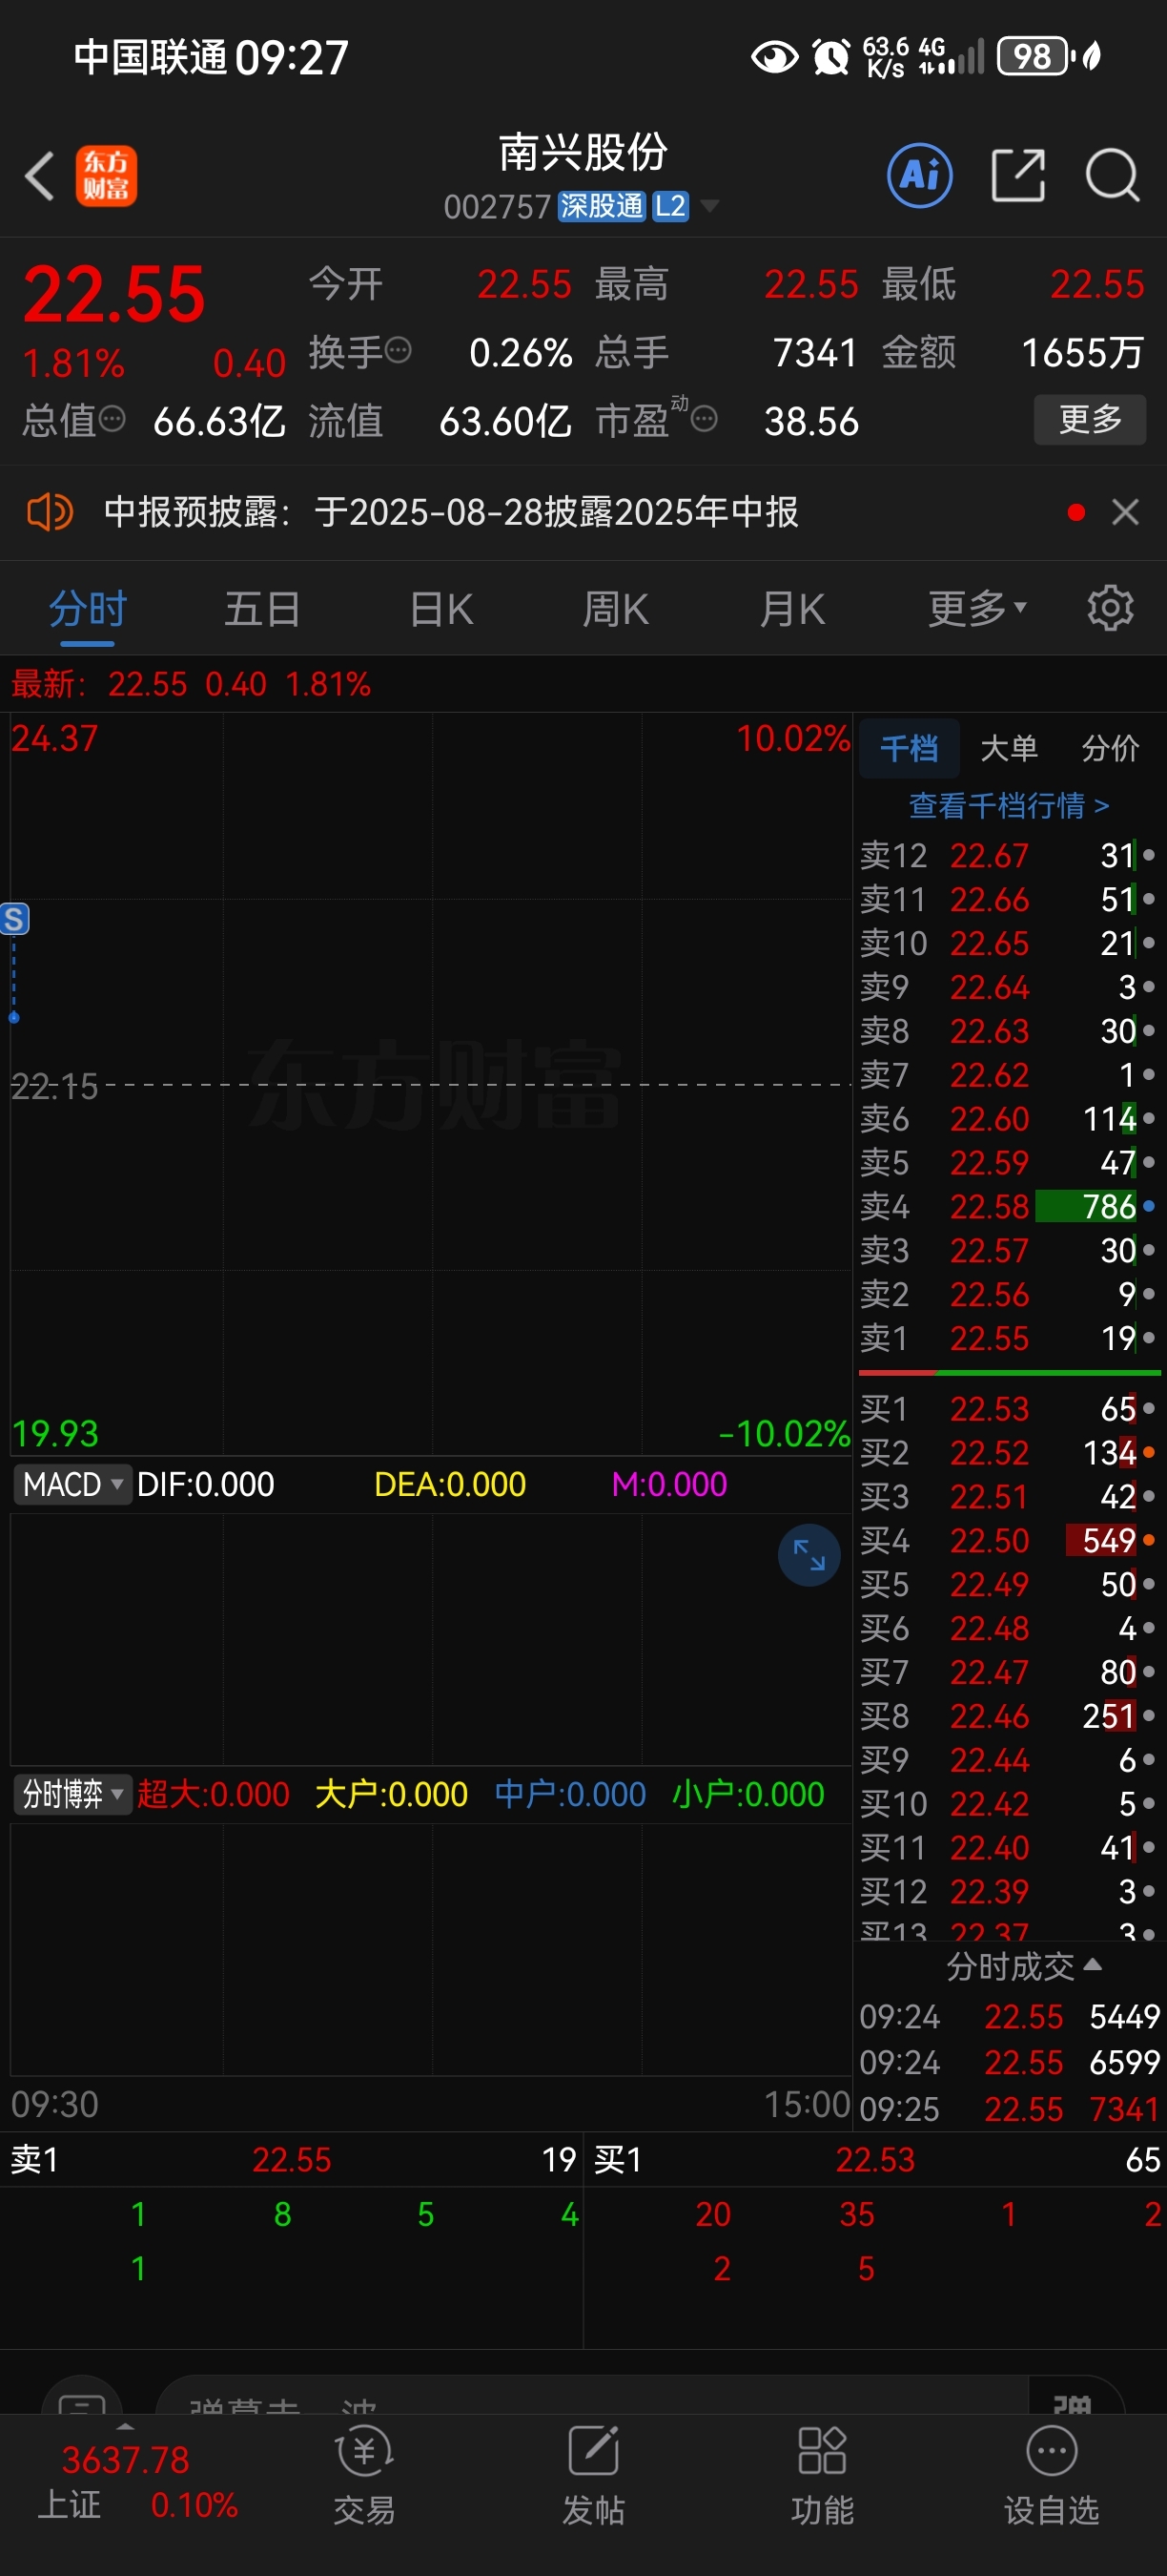Viewport: 1167px width, 2576px height.
Task: Switch to the 月K tab
Action: pos(792,608)
